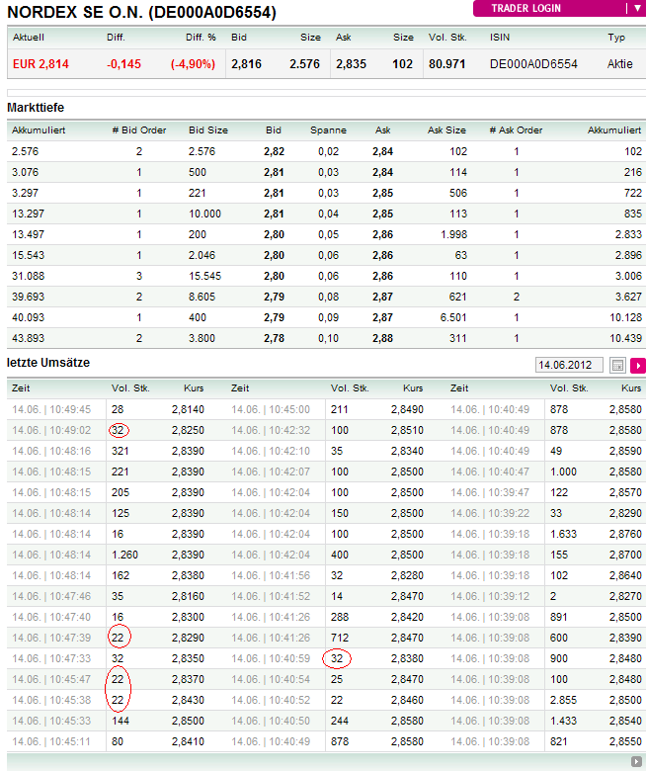
Task: Click the letzte Umsätze section heading
Action: click(x=48, y=363)
